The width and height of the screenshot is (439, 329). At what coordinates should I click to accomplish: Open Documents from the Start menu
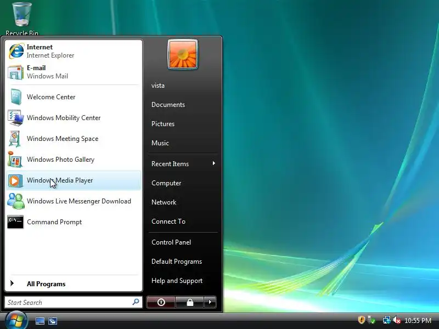(168, 105)
